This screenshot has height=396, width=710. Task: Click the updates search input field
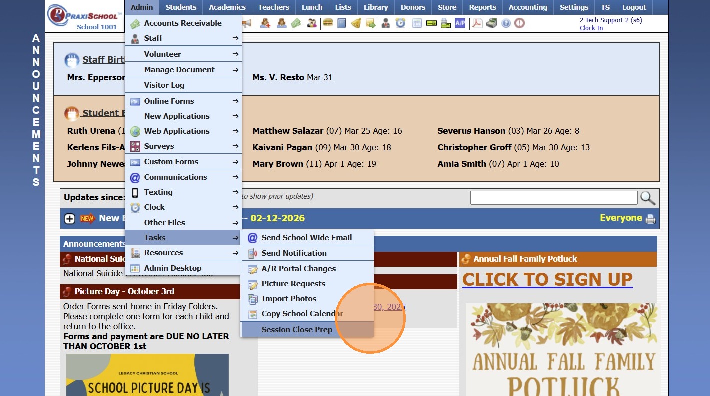554,198
